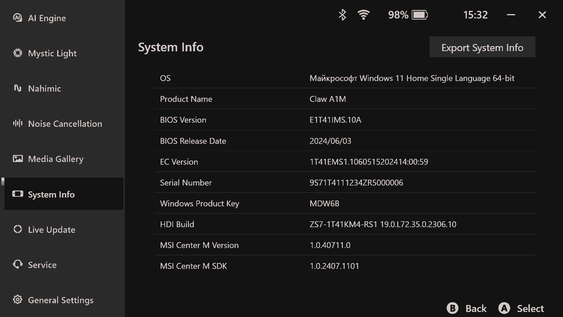Click the E1T41IMS.10A value
This screenshot has width=563, height=317.
[x=335, y=120]
